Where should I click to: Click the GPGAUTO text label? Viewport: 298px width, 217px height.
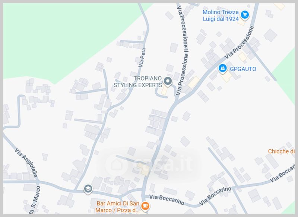[243, 69]
